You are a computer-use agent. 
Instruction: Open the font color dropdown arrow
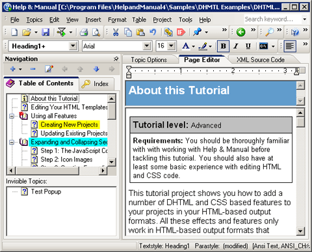click(x=193, y=46)
